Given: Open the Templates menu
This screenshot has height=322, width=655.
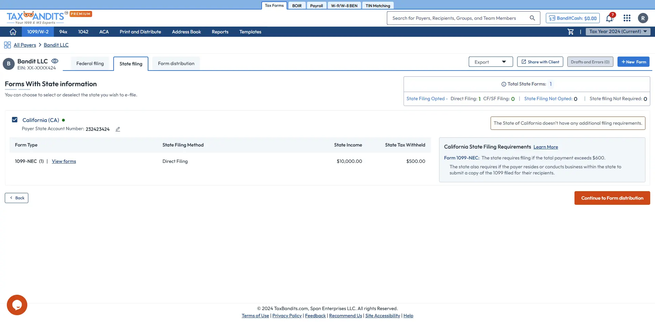Looking at the screenshot, I should [x=250, y=32].
